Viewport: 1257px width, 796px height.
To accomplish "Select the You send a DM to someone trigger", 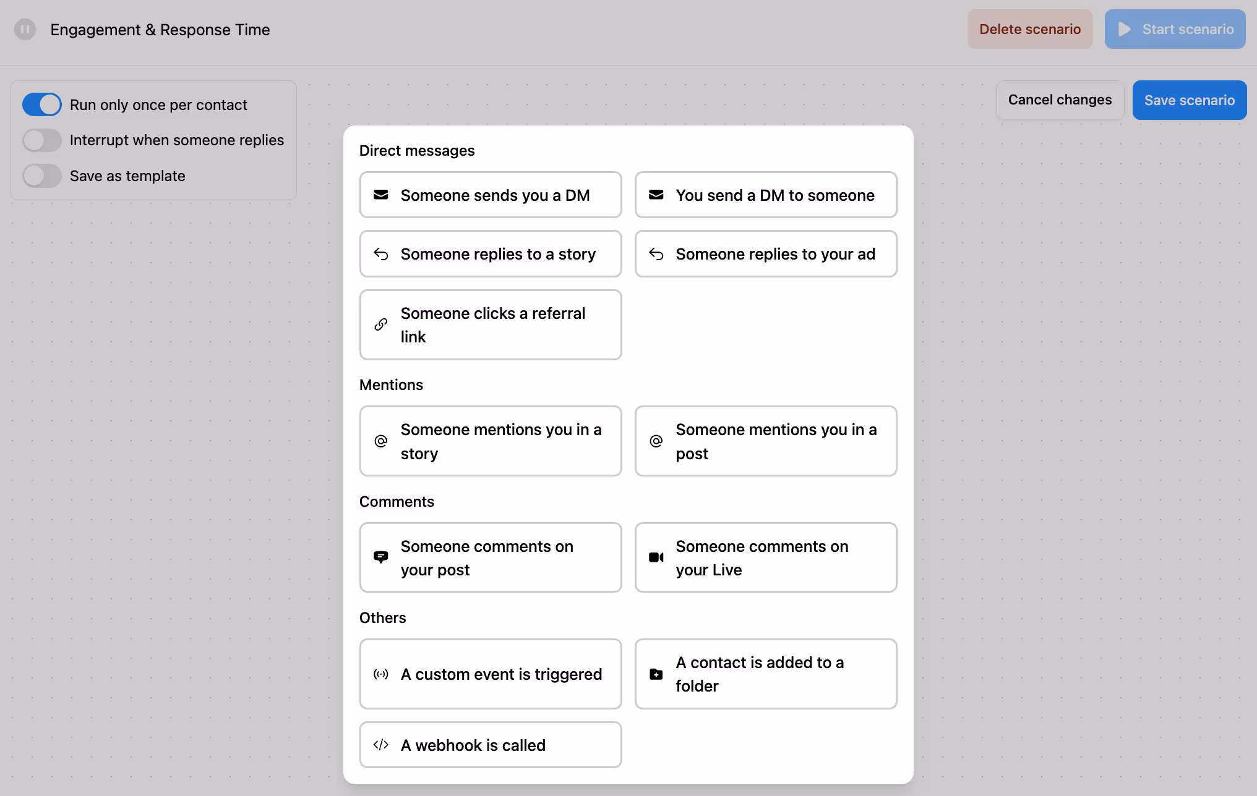I will [x=766, y=195].
